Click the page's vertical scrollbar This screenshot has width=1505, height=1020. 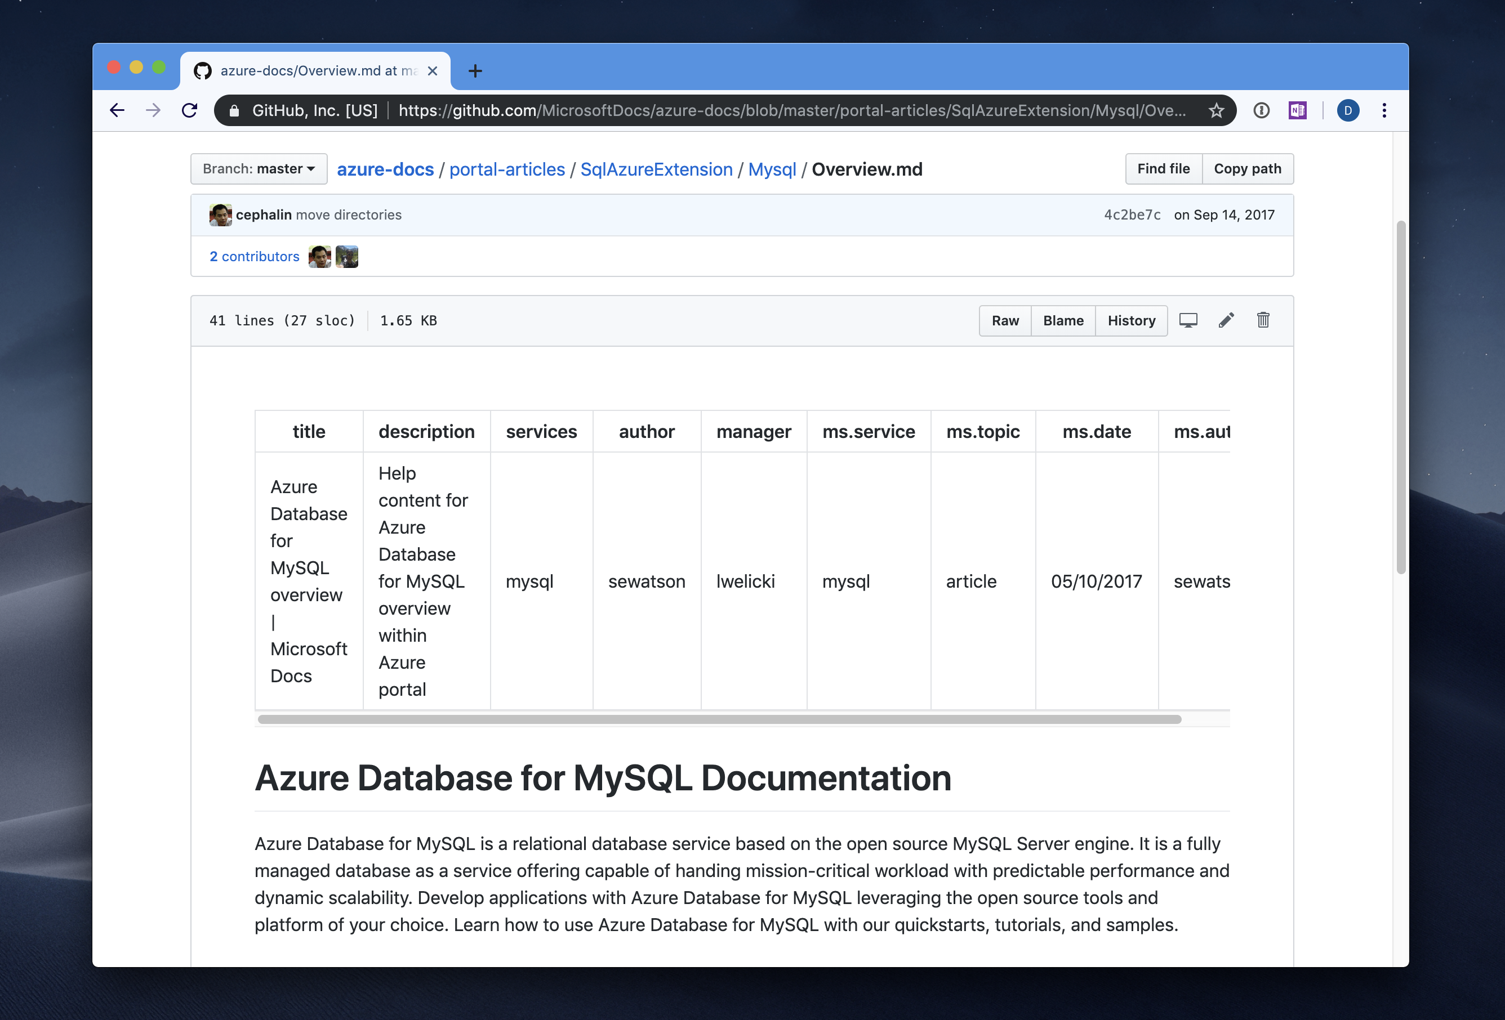[x=1401, y=397]
